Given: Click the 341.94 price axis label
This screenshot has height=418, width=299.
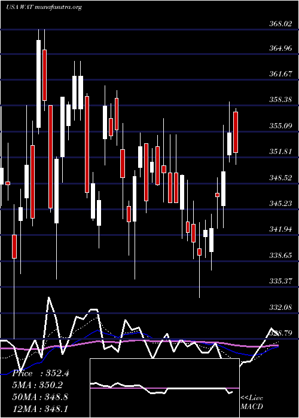Looking at the screenshot, I should (280, 229).
